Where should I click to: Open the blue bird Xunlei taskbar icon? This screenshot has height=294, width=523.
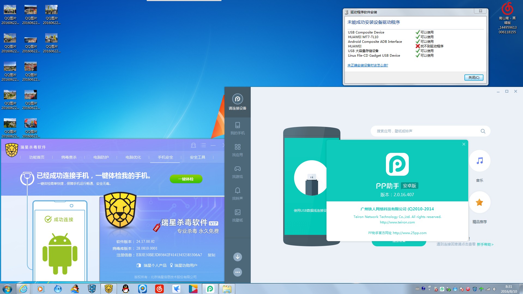tap(176, 289)
